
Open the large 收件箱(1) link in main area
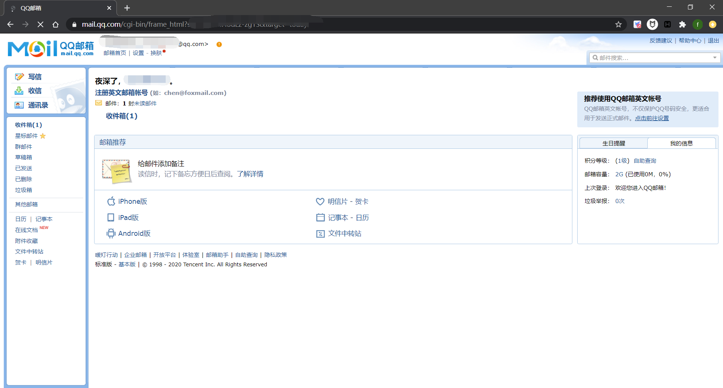click(x=122, y=116)
